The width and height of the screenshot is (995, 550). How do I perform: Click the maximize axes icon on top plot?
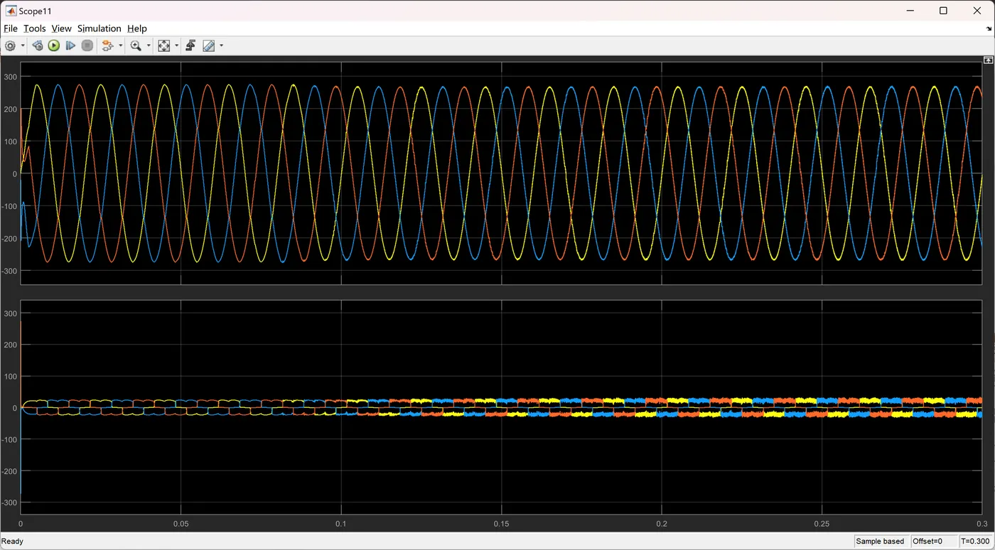(x=988, y=61)
